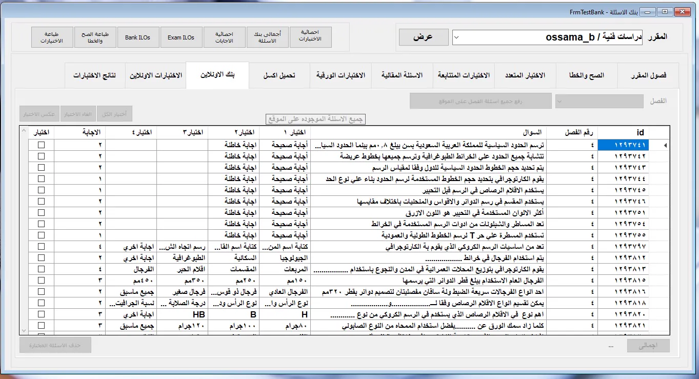Select the box for question ١٢٩٣٨٢٠
This screenshot has width=699, height=379.
pos(42,314)
